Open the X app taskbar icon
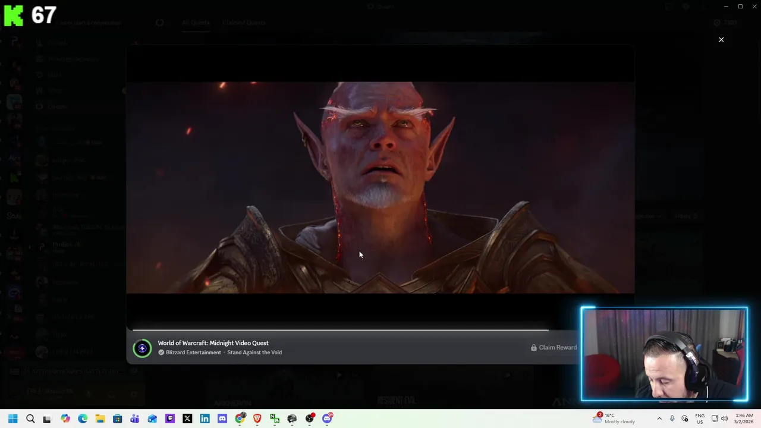761x428 pixels. 187,418
